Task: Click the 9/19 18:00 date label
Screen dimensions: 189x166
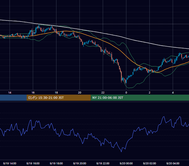Action: point(56,163)
